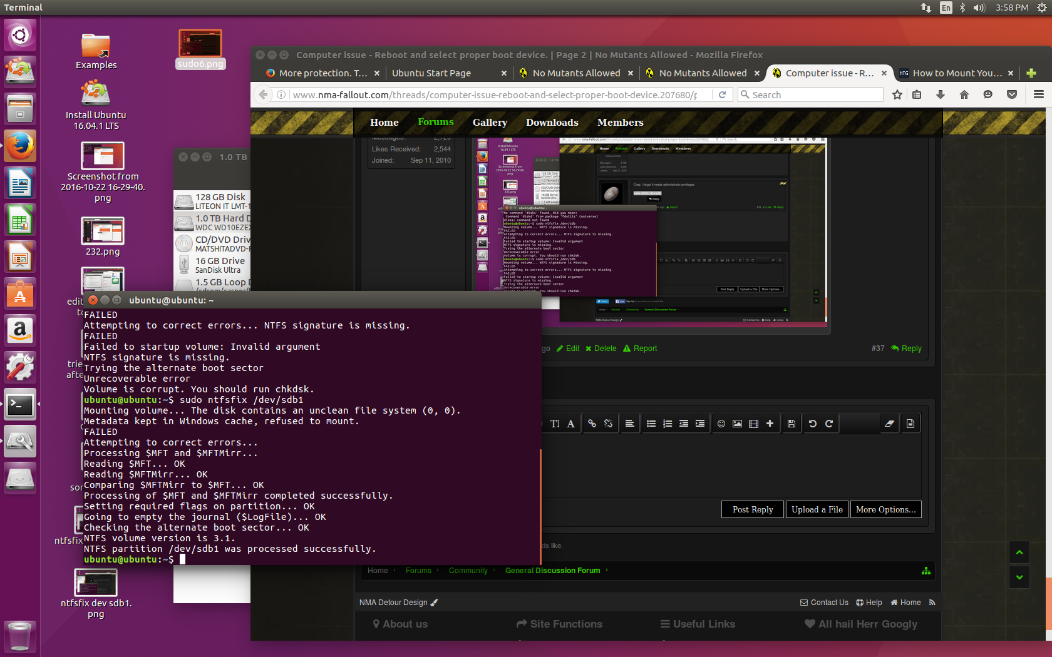Open Firefox downloads arrow icon
This screenshot has height=657, width=1052.
[x=941, y=94]
